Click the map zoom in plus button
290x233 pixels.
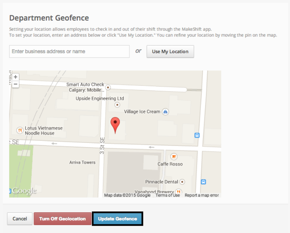[x=15, y=77]
